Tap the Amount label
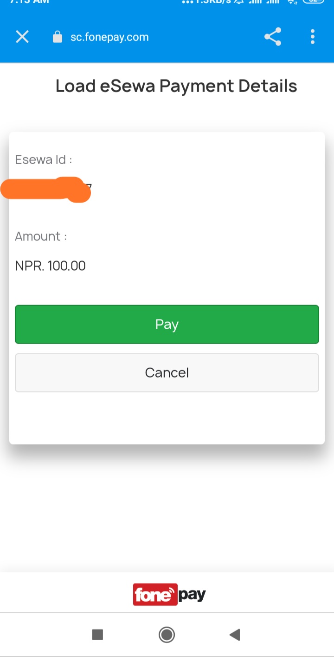This screenshot has width=334, height=657. point(41,236)
